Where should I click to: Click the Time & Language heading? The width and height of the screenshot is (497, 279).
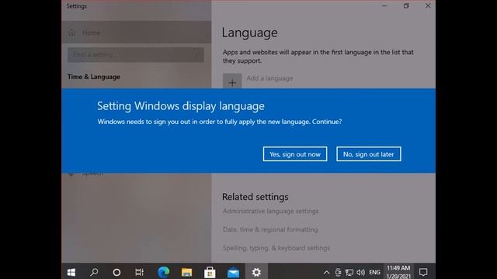click(x=94, y=77)
